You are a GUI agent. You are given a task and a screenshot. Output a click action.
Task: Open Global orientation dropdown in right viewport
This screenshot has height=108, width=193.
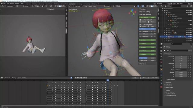pyautogui.click(x=108, y=6)
